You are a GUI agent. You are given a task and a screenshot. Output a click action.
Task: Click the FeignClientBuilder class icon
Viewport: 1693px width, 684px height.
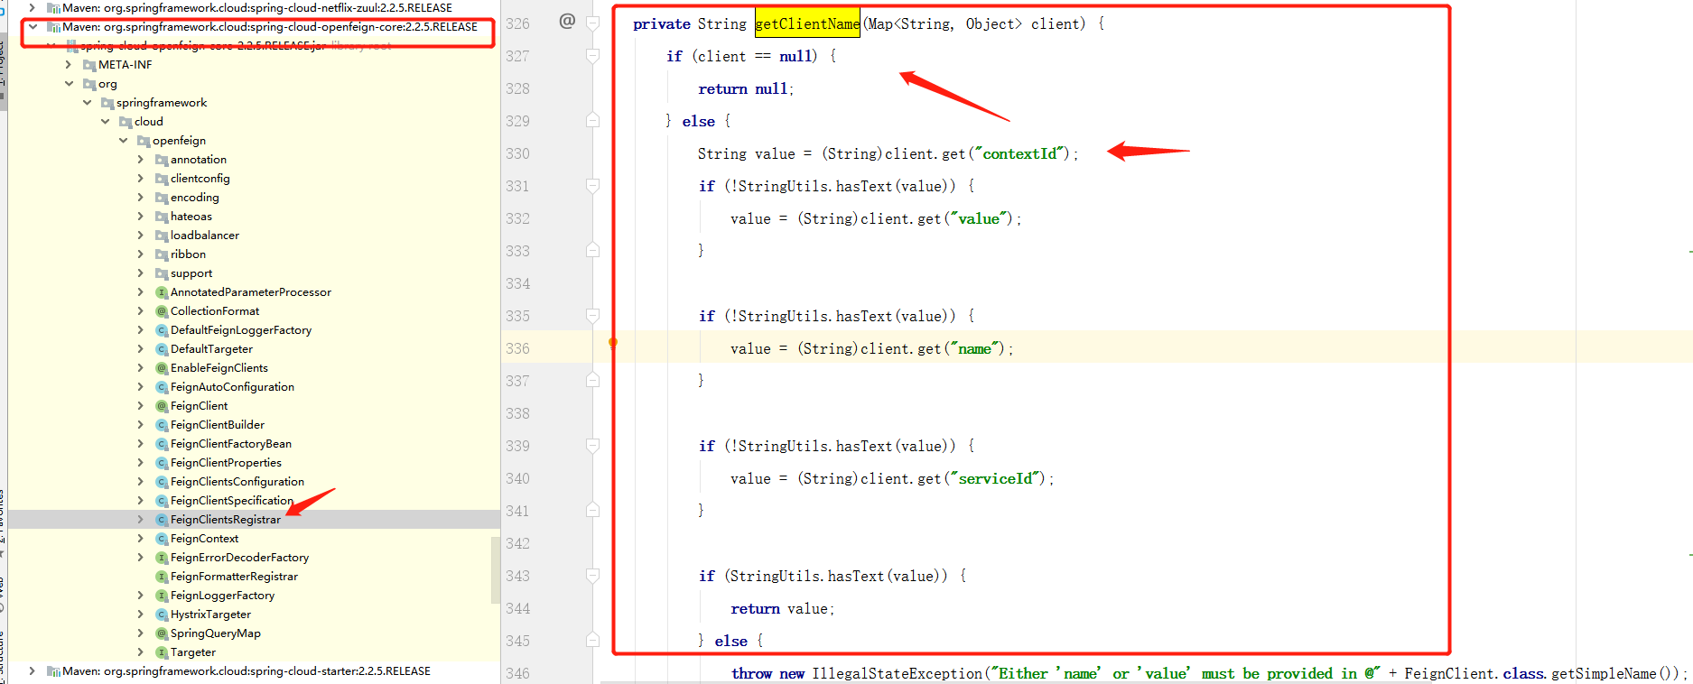tap(162, 425)
